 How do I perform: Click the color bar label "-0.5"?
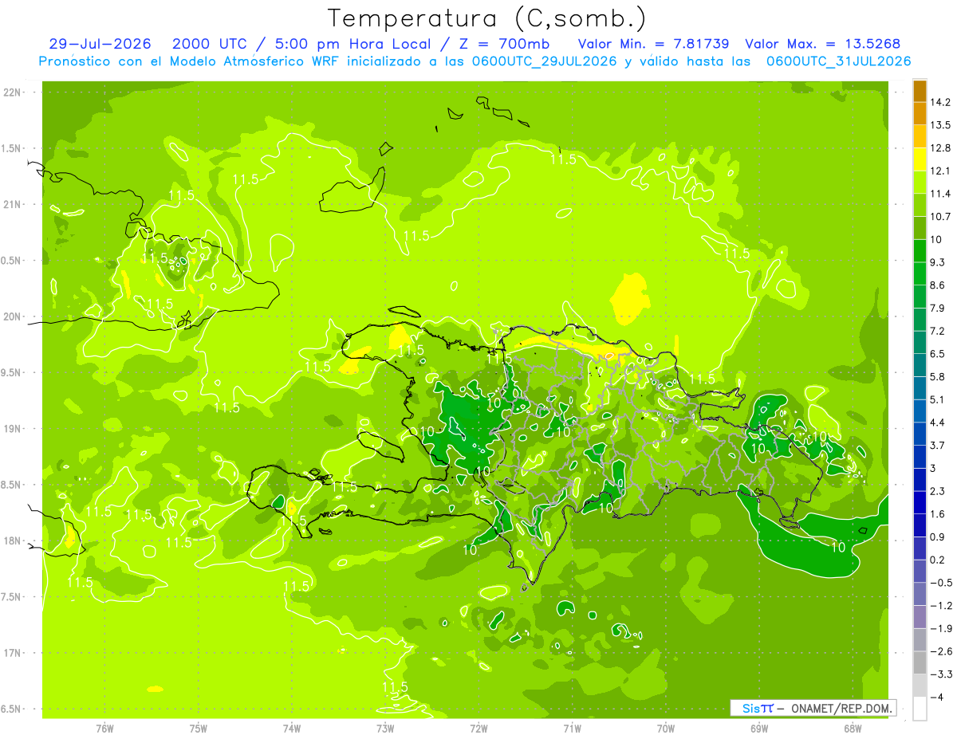pyautogui.click(x=942, y=583)
